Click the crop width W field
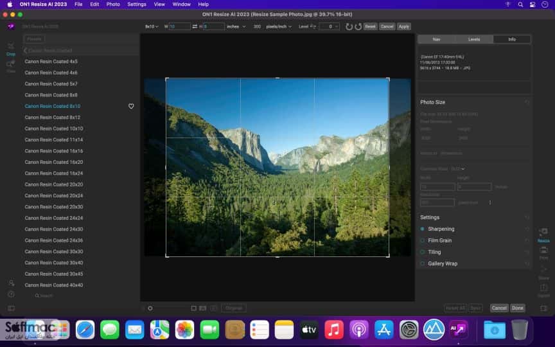 [179, 26]
